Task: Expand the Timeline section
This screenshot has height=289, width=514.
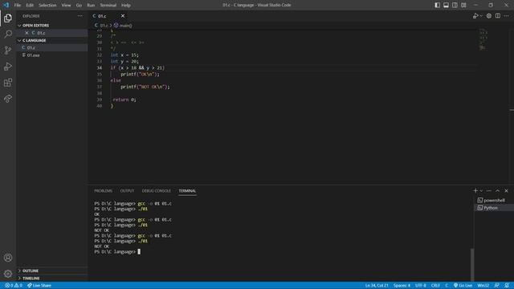Action: (52, 279)
